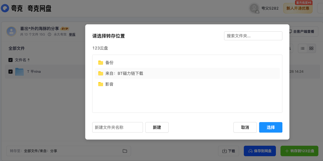Click the 搜索文件夹 search field

point(253,36)
